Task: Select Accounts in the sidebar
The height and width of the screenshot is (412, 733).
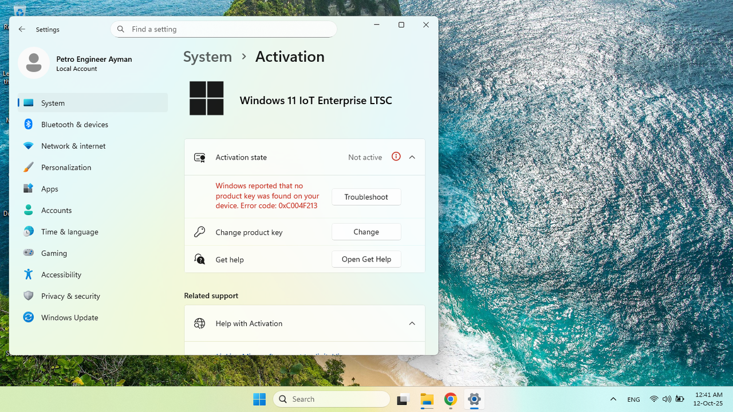Action: (93, 210)
